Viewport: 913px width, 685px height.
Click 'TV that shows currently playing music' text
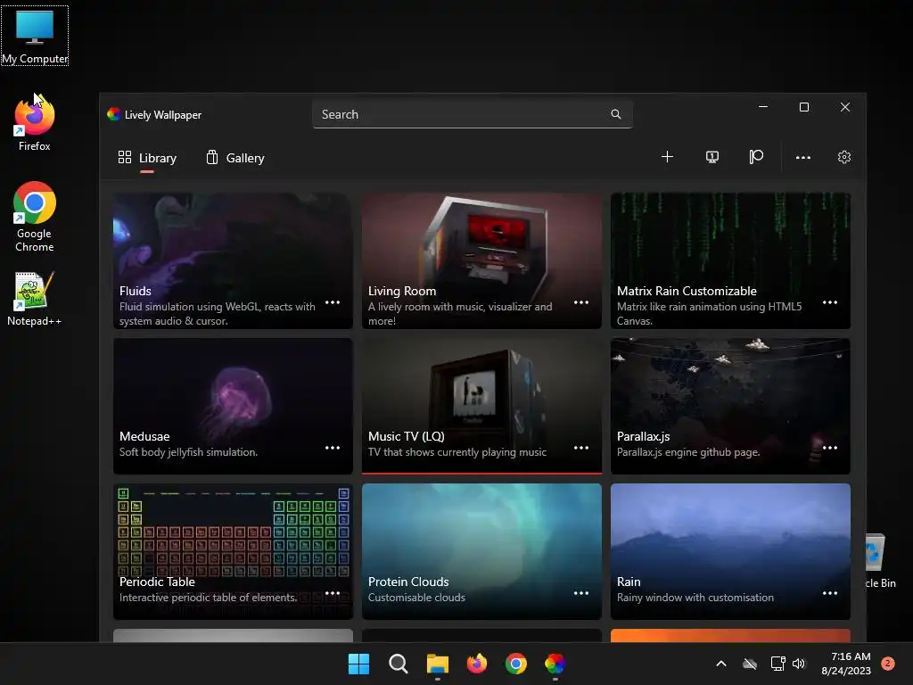[457, 452]
